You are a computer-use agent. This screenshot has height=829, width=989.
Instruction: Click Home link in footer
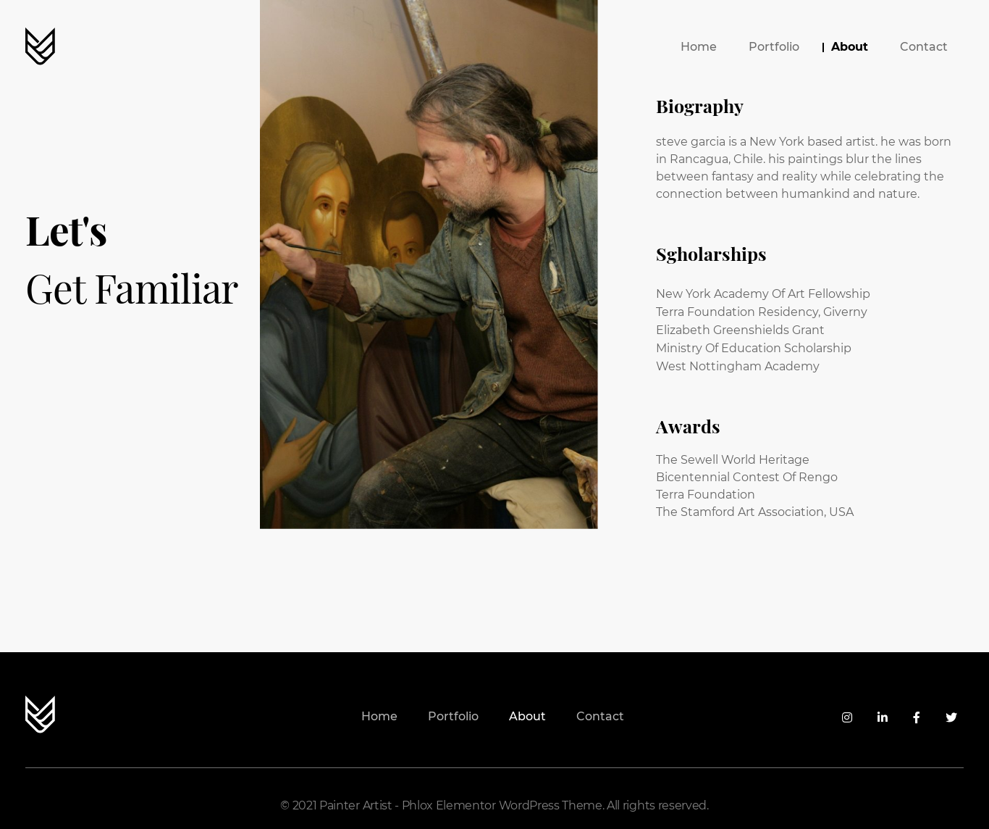[x=379, y=716]
